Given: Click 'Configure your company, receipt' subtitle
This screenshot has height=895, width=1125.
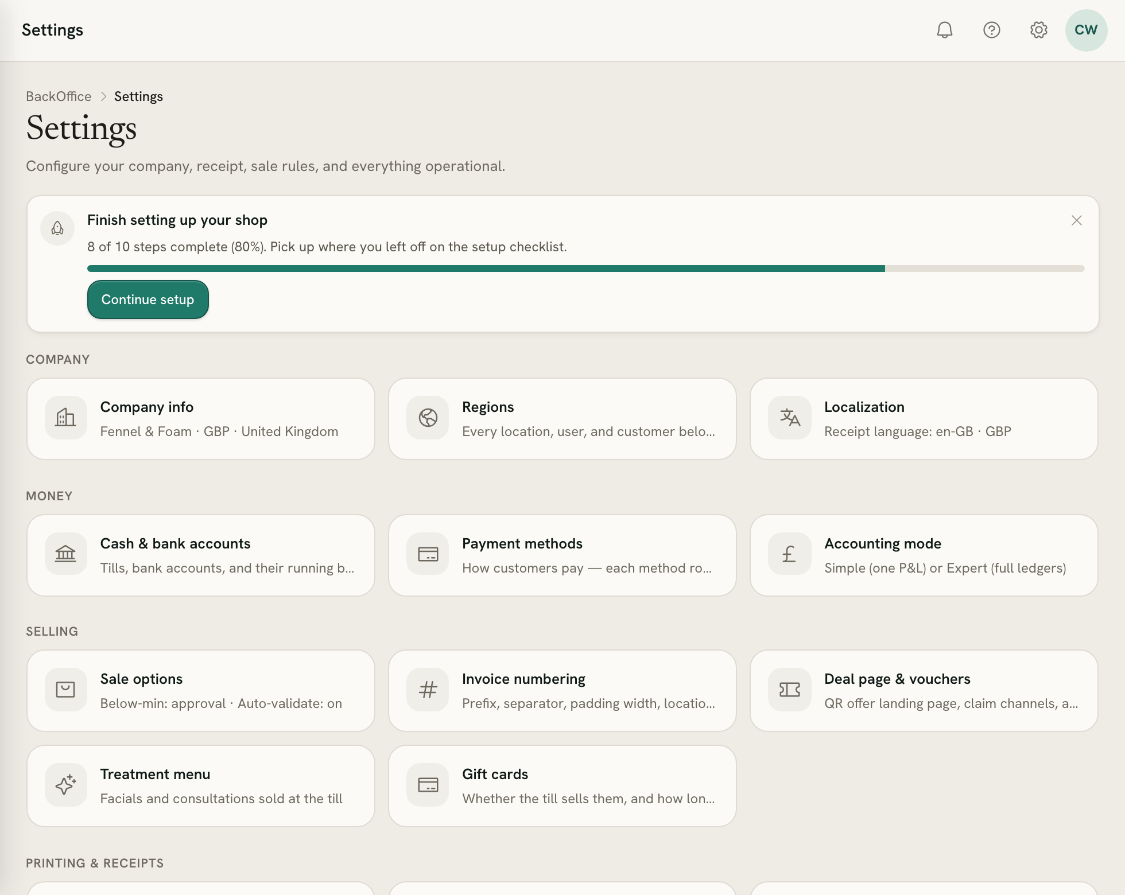Looking at the screenshot, I should click(265, 166).
